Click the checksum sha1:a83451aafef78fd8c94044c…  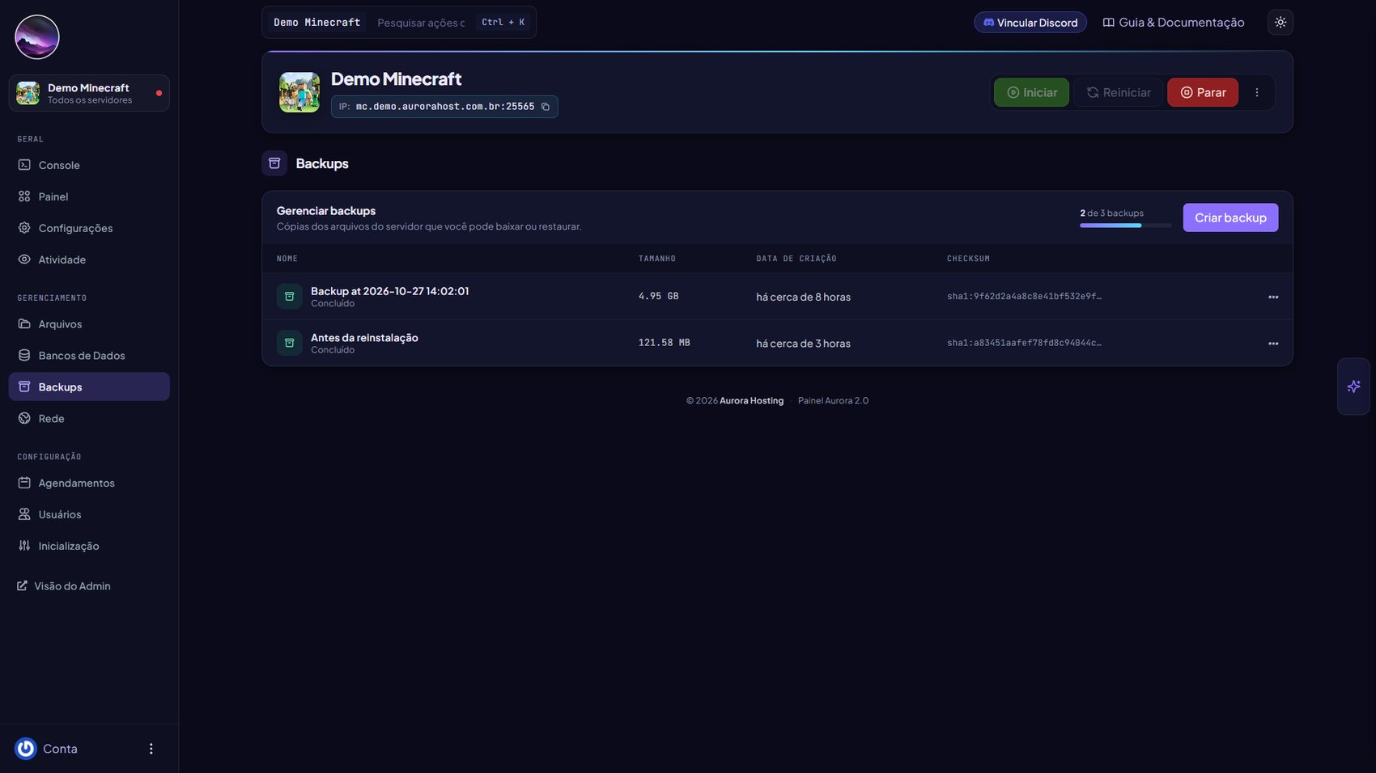click(1024, 343)
